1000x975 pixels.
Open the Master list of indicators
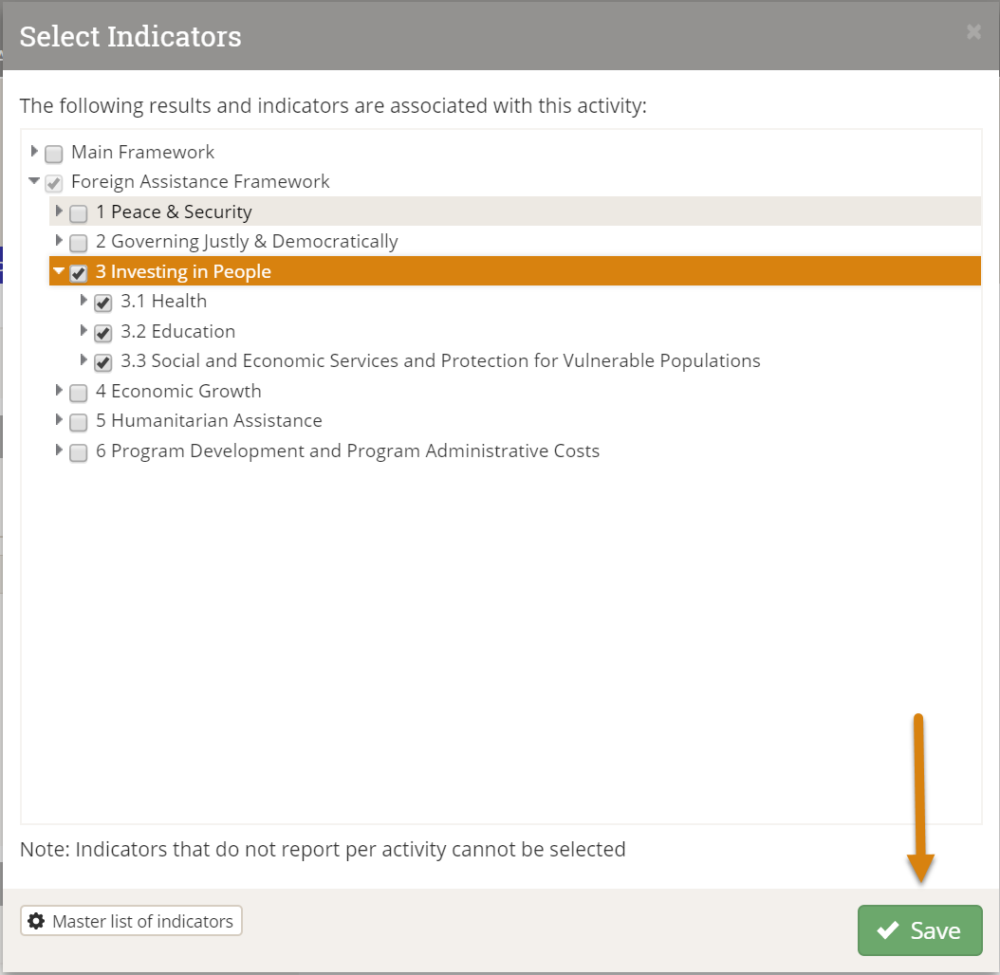132,921
